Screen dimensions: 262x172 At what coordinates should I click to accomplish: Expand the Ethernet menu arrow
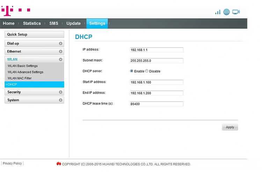click(61, 51)
